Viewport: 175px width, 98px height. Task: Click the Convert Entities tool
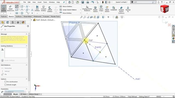pyautogui.click(x=43, y=8)
